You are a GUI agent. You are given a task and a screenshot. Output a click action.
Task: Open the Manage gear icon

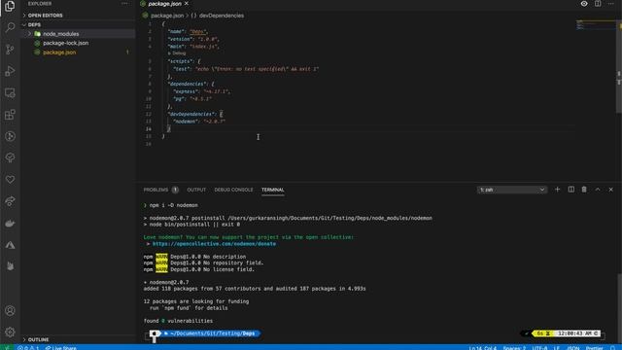coord(10,332)
